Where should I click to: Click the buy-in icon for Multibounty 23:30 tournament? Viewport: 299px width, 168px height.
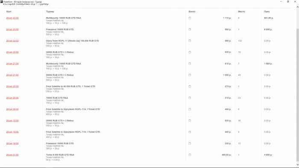(190, 18)
